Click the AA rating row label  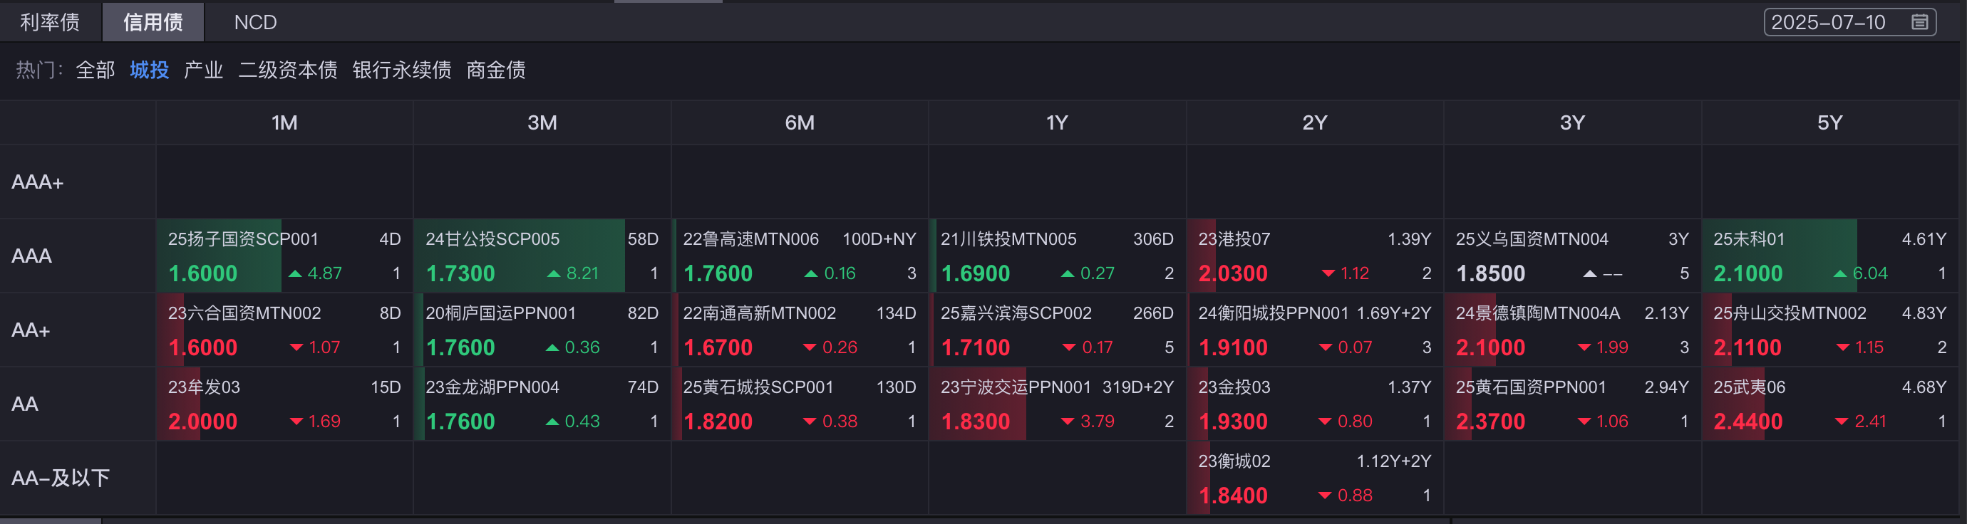pos(24,404)
